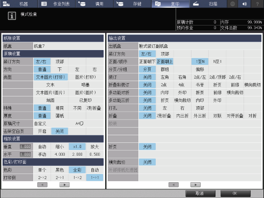Viewport: 264px width, 198px height.
Task: Choose N至1 output order
Action: [217, 62]
